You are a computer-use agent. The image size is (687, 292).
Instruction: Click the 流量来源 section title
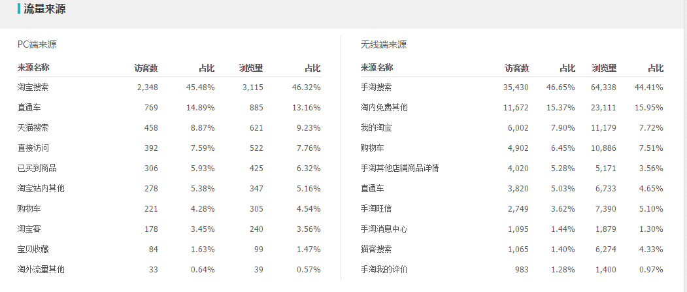click(x=44, y=9)
